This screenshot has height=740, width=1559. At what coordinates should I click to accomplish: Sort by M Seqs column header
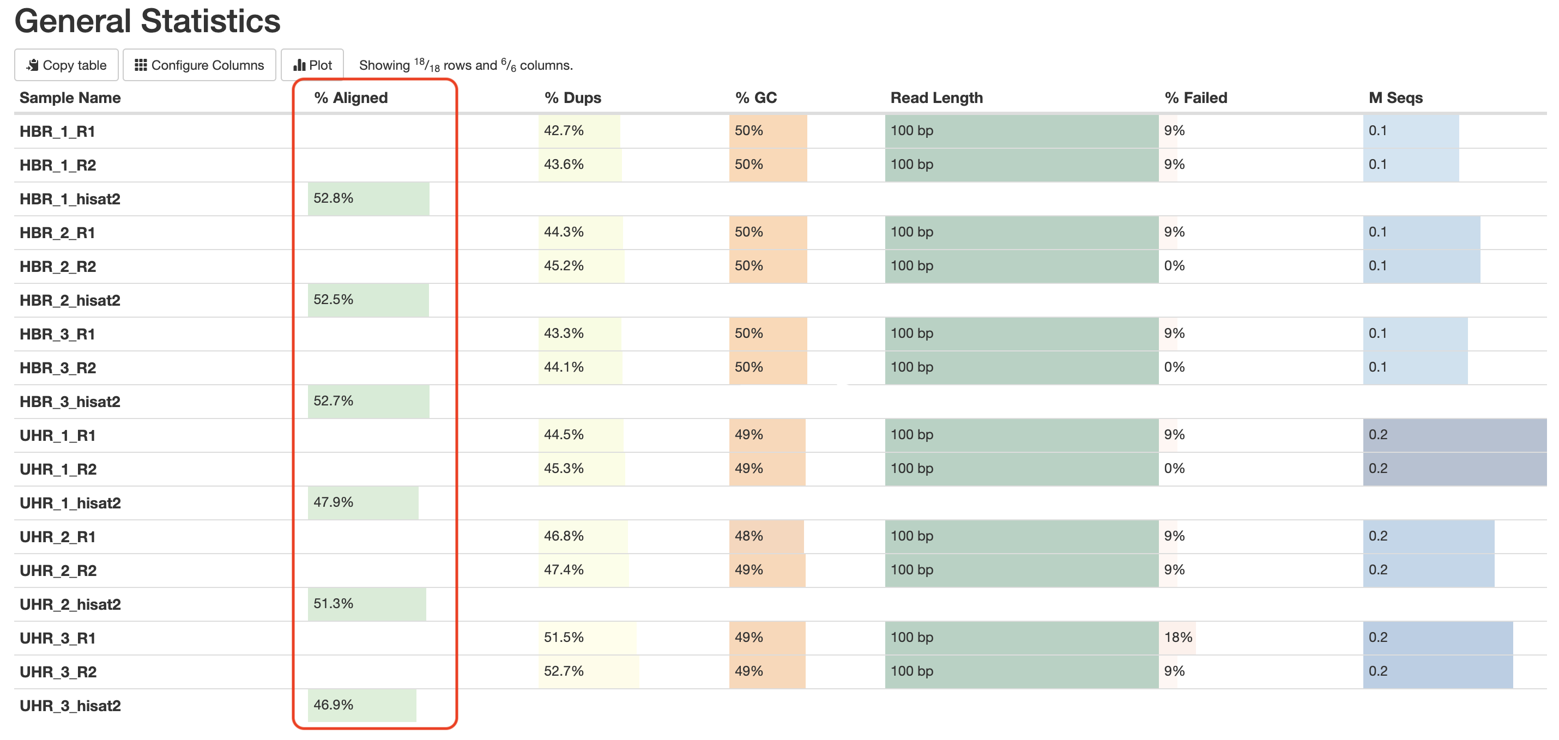click(1395, 98)
